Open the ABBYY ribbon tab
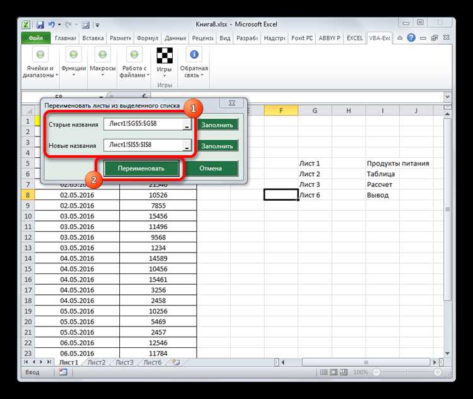 [x=329, y=38]
